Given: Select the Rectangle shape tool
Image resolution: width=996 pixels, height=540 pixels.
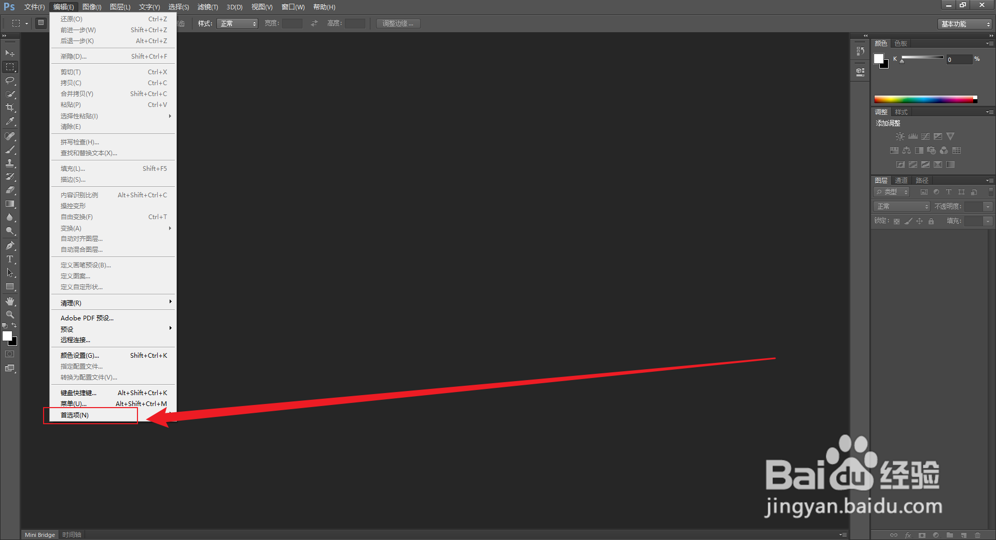Looking at the screenshot, I should pyautogui.click(x=10, y=286).
